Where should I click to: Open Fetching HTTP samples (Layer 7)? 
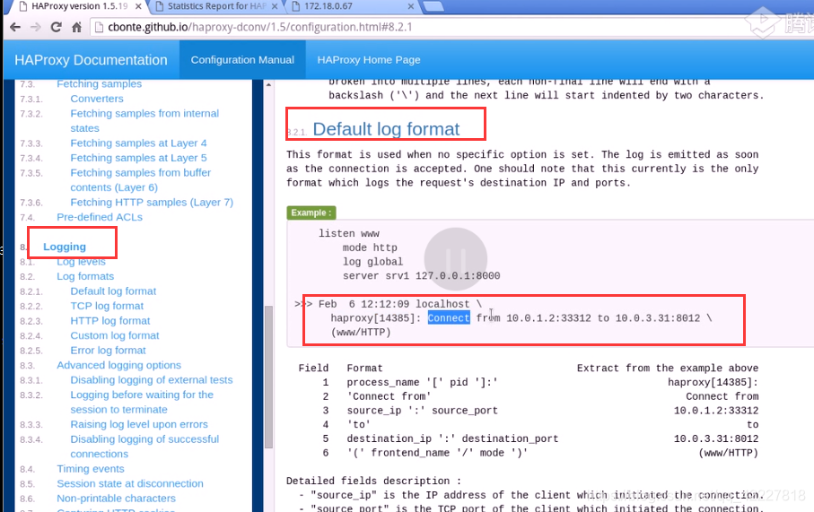click(152, 203)
